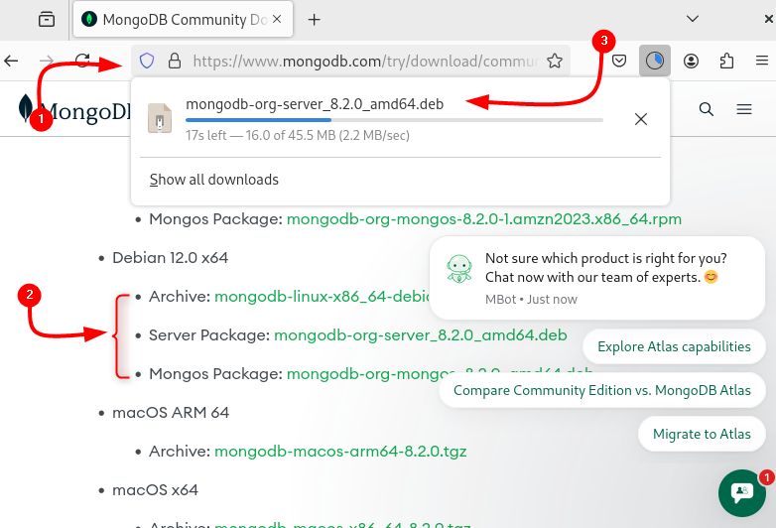Open the Firefox account icon
The height and width of the screenshot is (528, 776).
(692, 61)
